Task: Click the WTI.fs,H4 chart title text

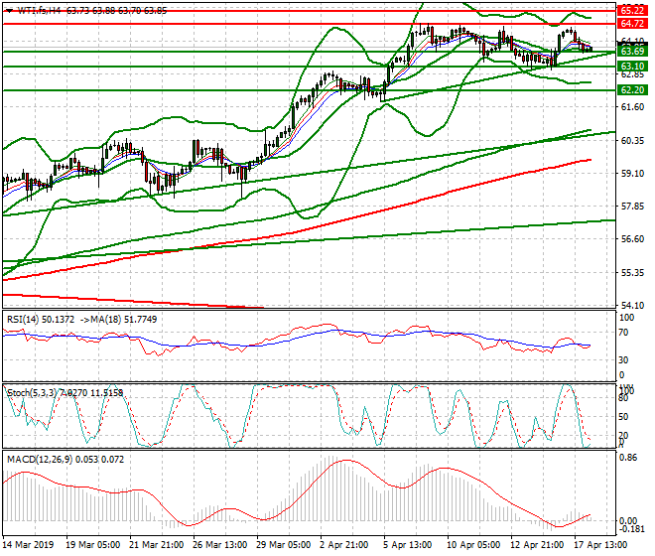Action: pyautogui.click(x=40, y=11)
